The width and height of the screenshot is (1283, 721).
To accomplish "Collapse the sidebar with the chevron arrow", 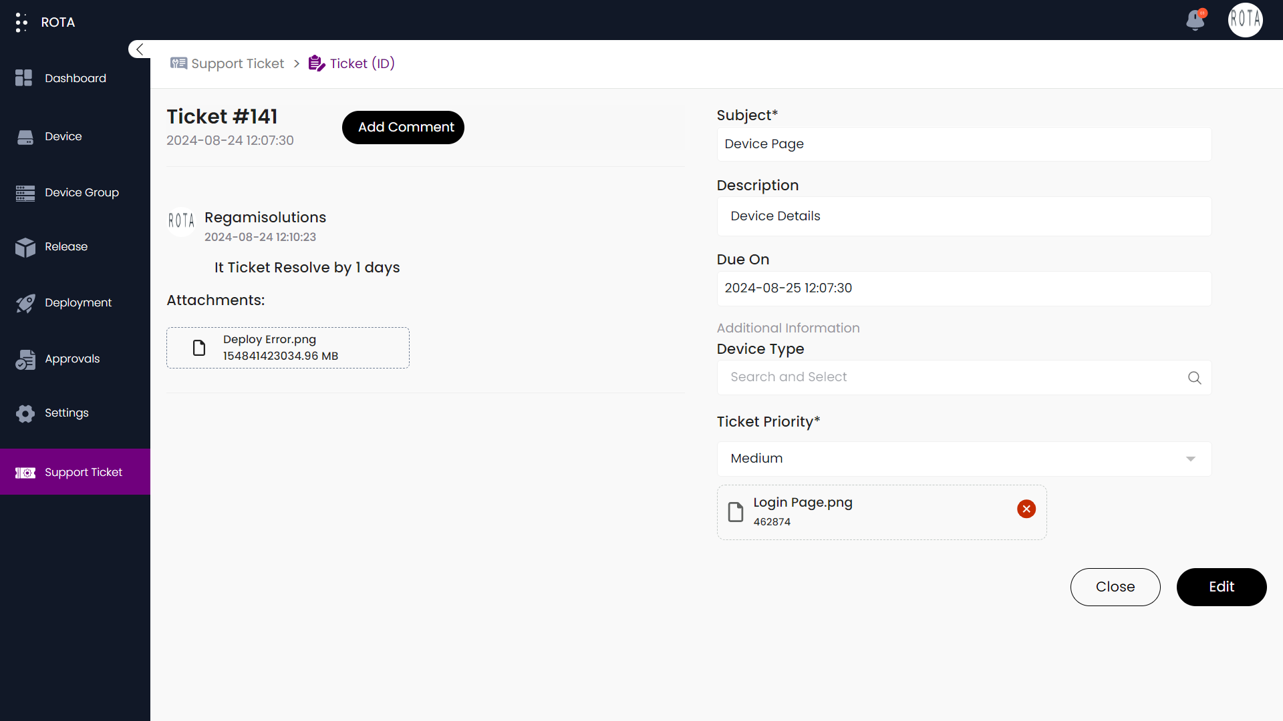I will click(x=140, y=49).
